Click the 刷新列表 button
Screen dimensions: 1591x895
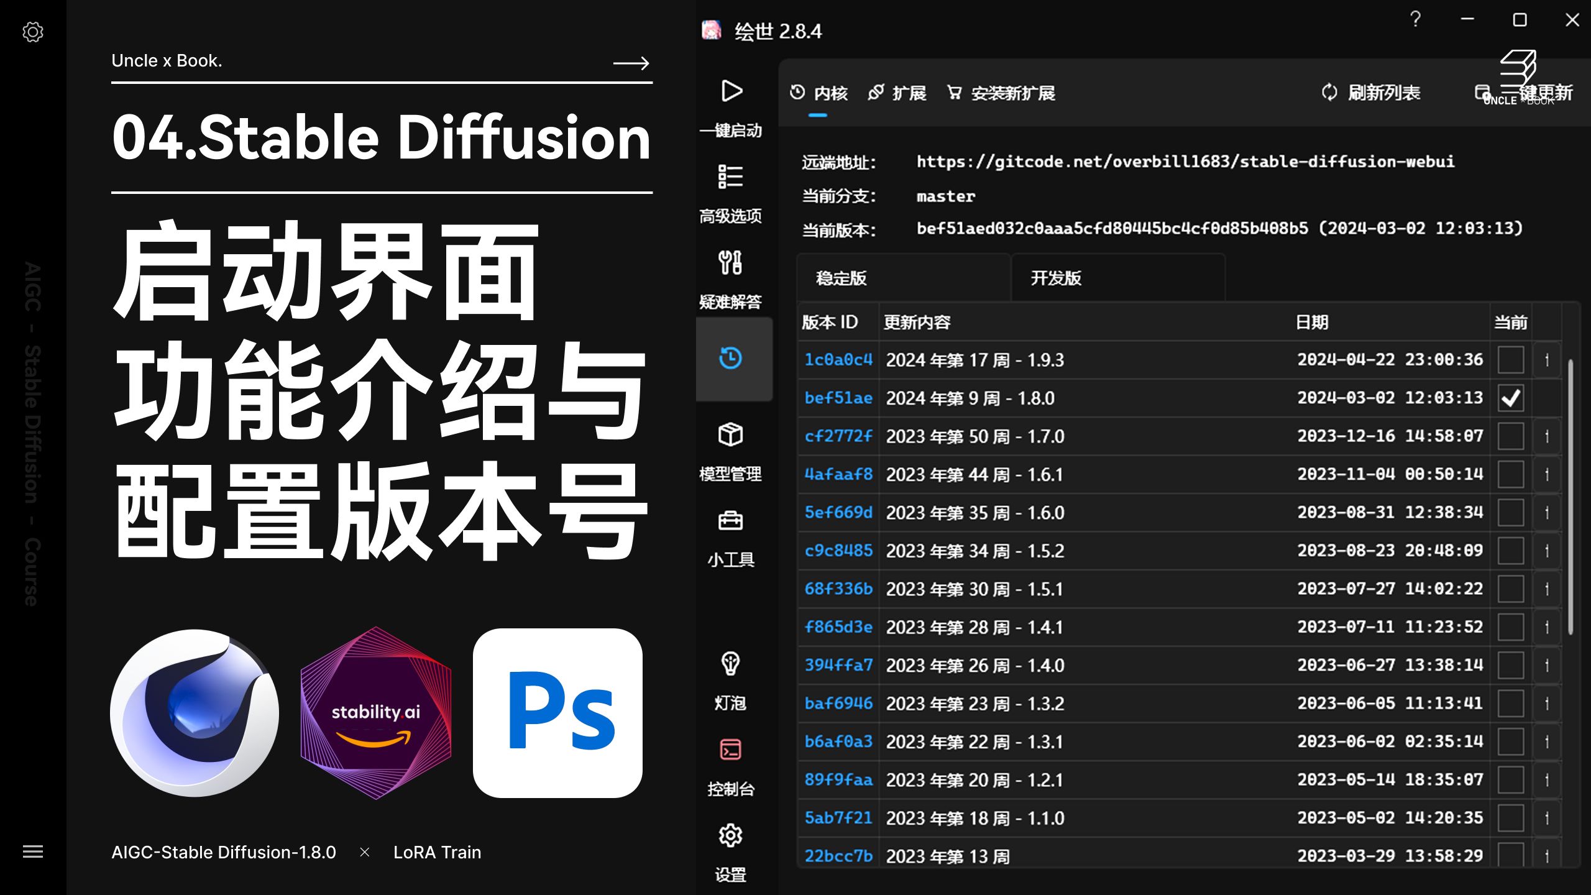point(1372,92)
